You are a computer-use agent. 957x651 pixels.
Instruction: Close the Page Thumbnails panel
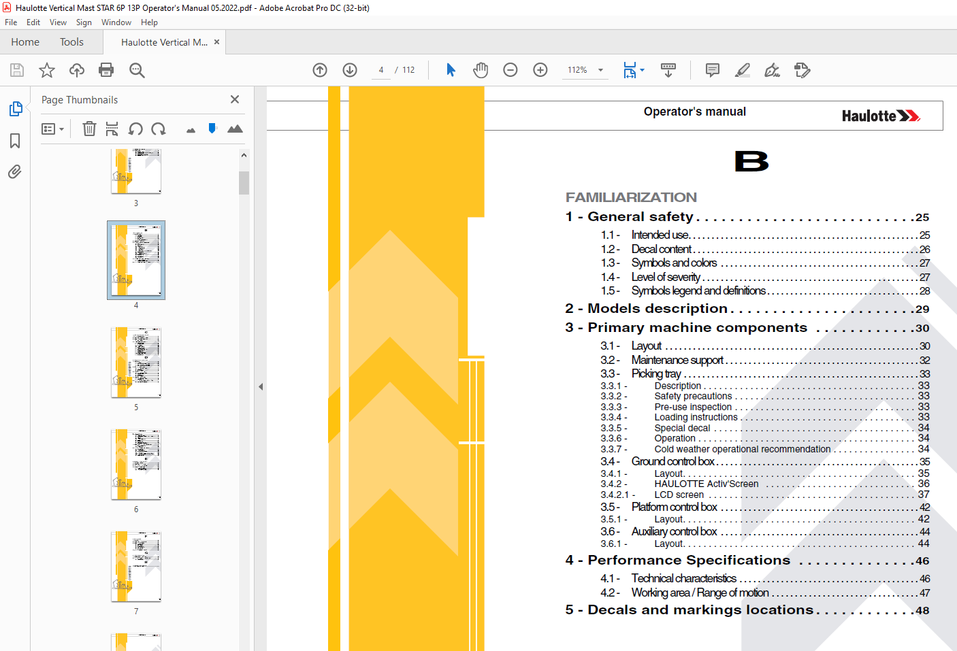[x=235, y=99]
